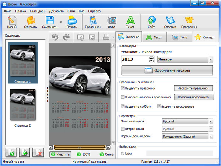
Task: Add a new page with the green plus icon
Action: 11,152
